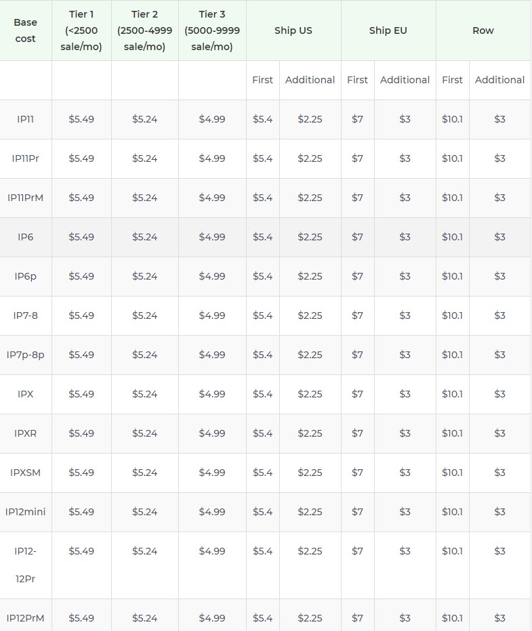532x631 pixels.
Task: Select the $10.1 Row first shipping for IP11
Action: pyautogui.click(x=452, y=119)
